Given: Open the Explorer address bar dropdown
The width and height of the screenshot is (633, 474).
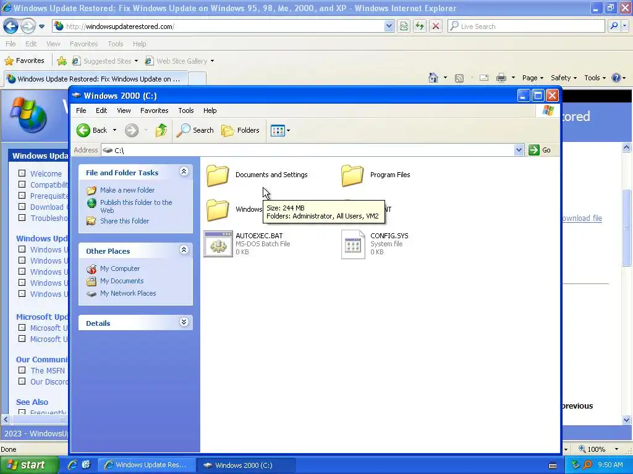Looking at the screenshot, I should tap(519, 150).
